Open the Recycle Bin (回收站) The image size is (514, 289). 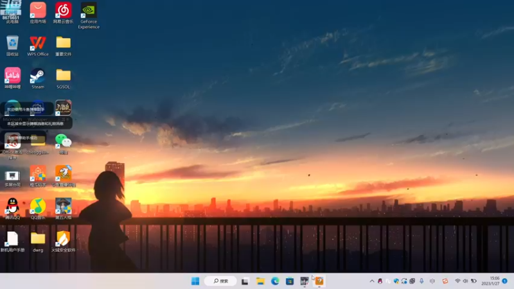[12, 46]
